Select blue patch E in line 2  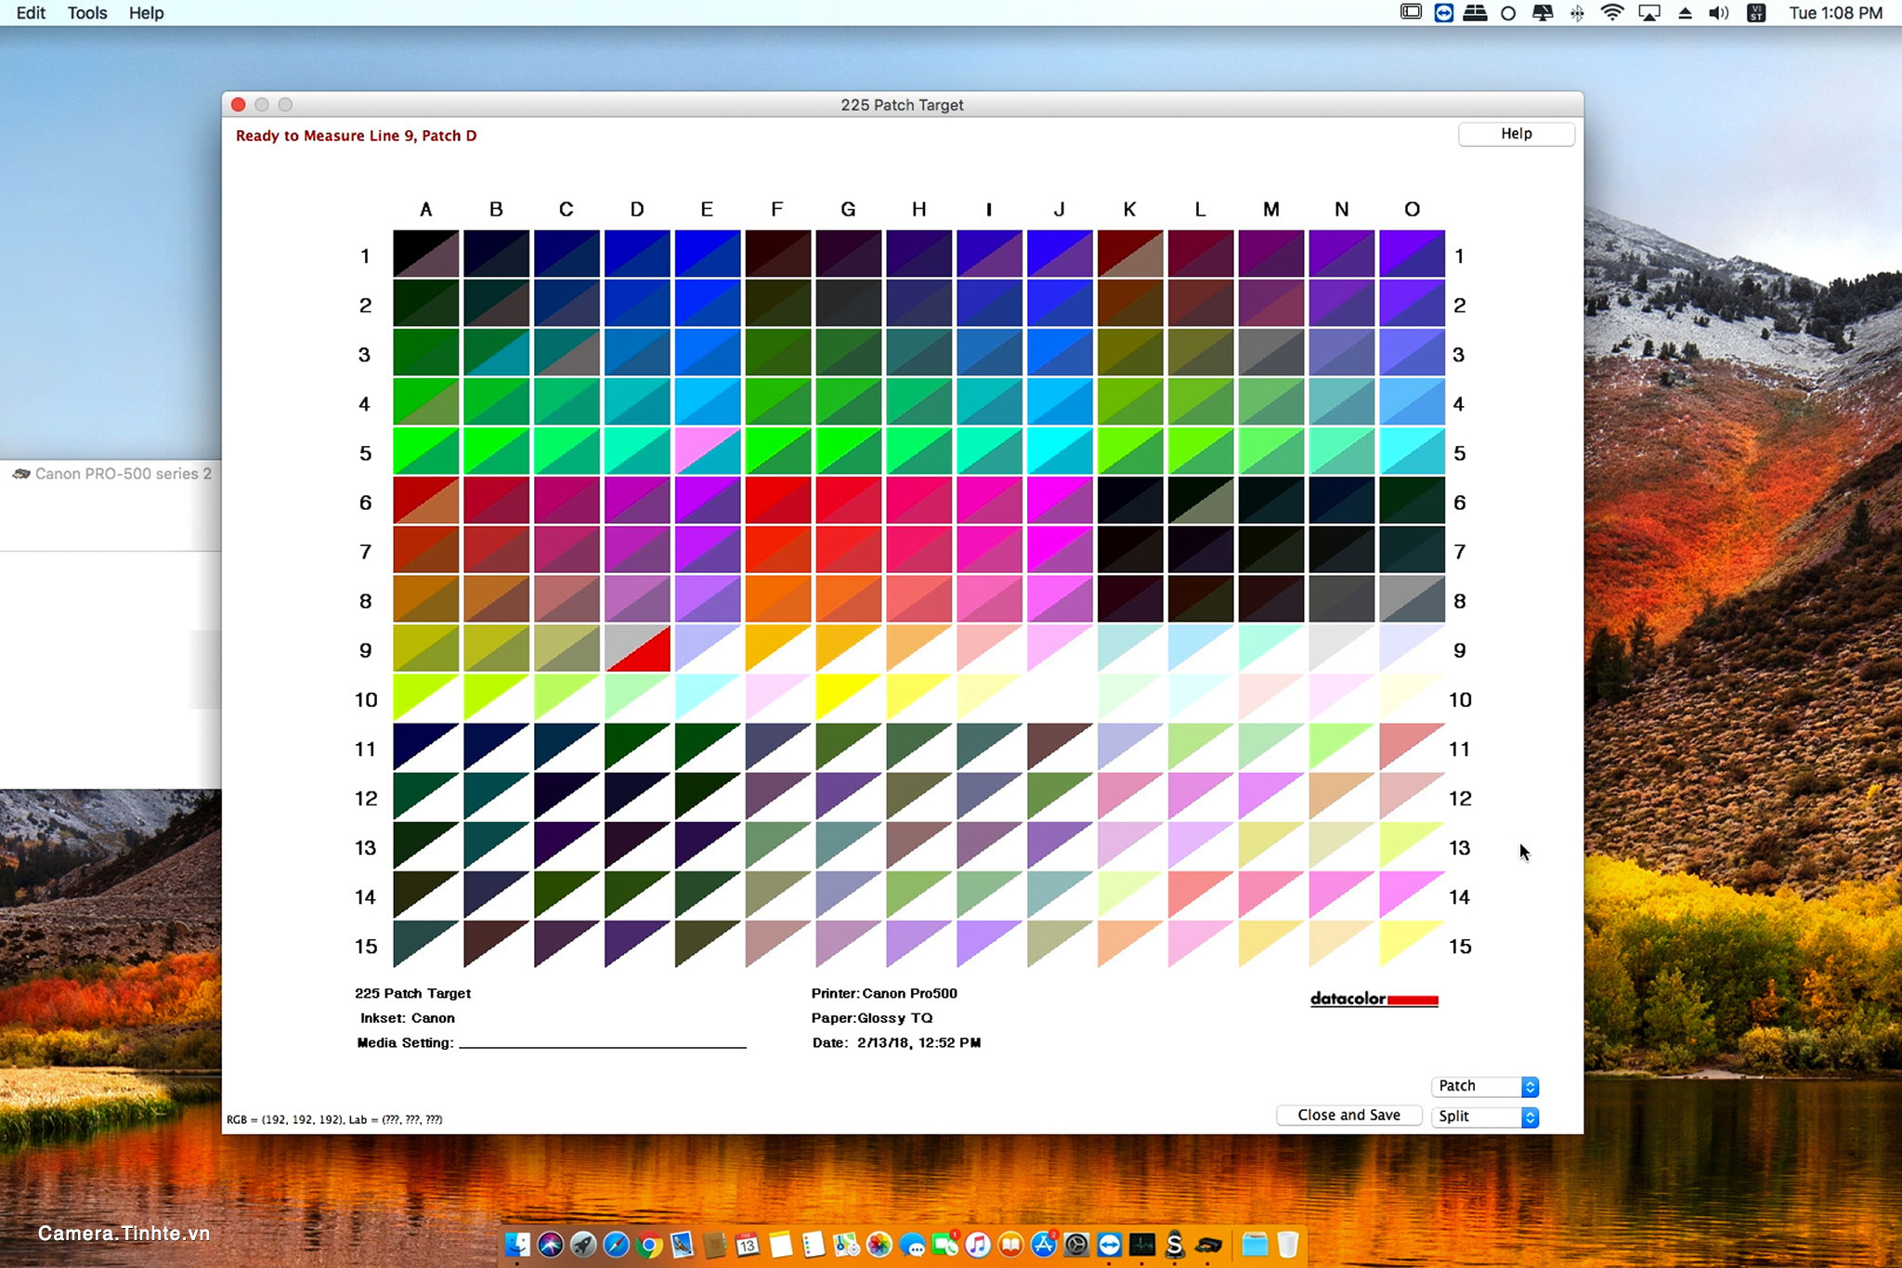pyautogui.click(x=707, y=303)
